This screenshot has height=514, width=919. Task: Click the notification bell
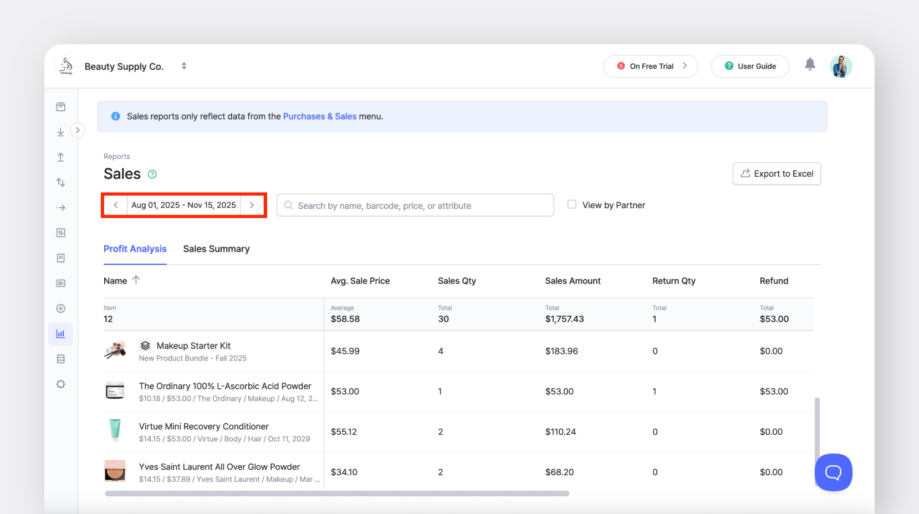(810, 65)
